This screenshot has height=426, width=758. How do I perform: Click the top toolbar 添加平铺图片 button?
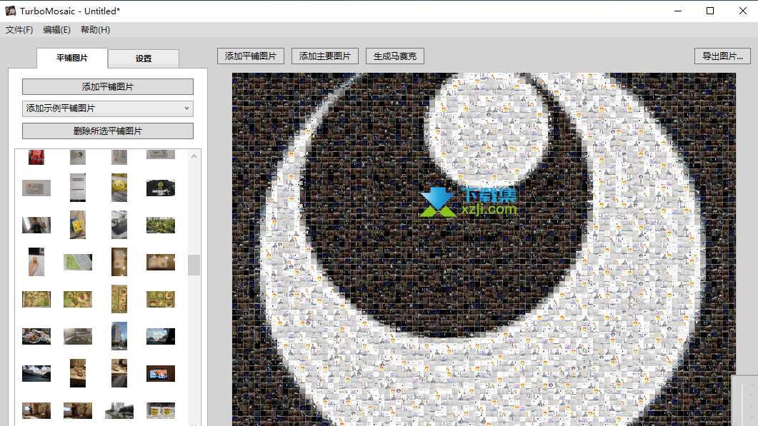[251, 56]
